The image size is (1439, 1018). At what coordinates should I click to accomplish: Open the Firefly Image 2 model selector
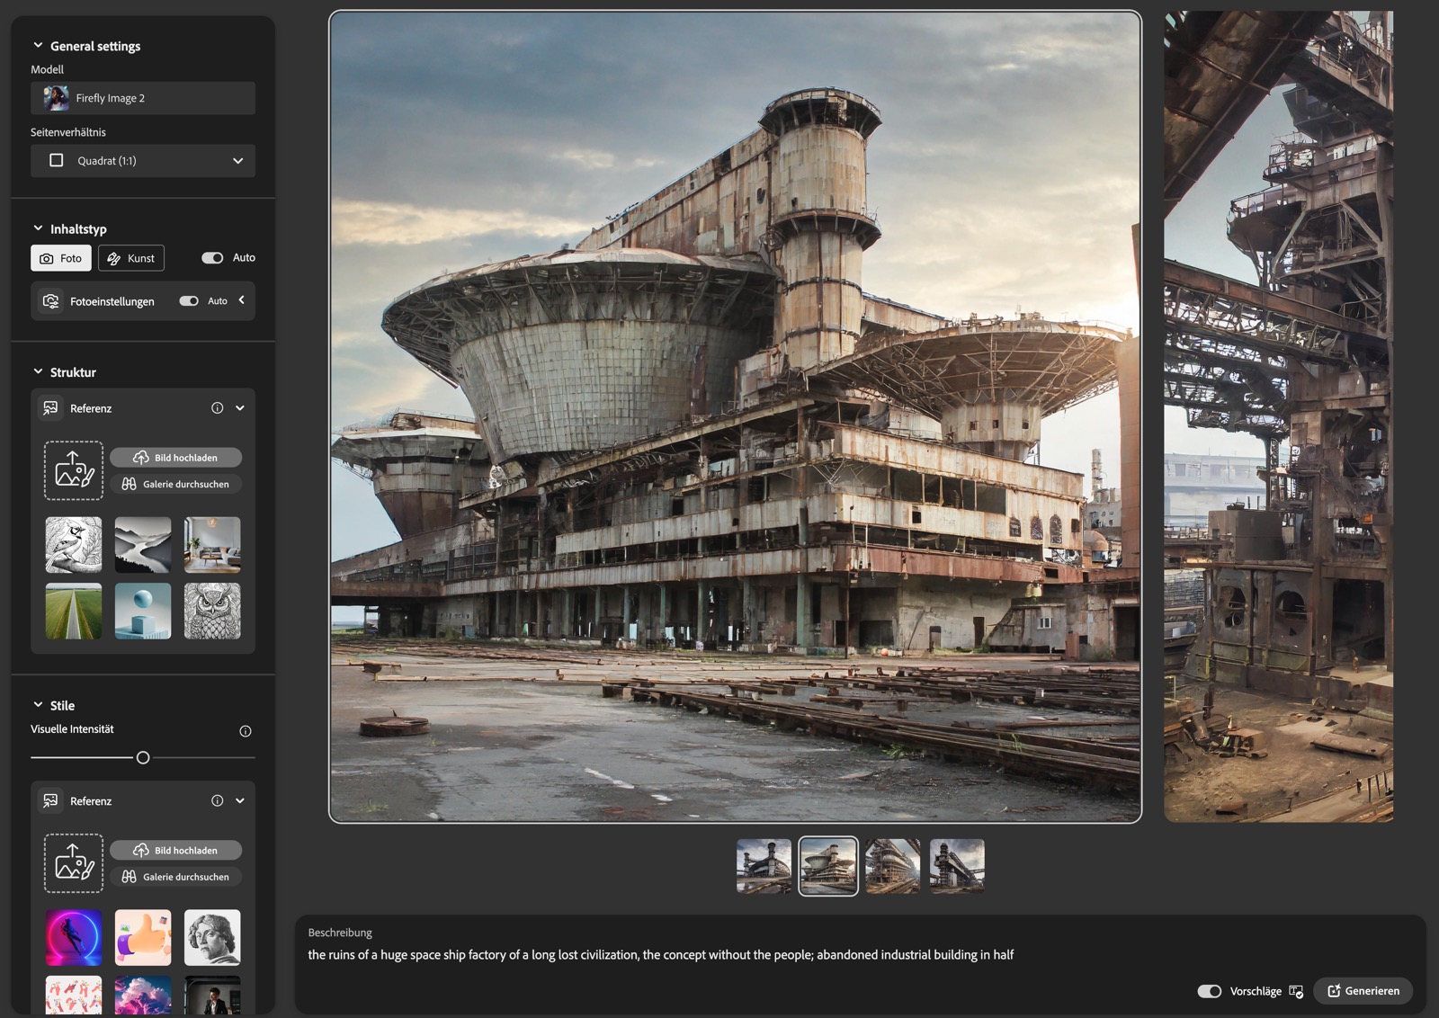(x=143, y=98)
